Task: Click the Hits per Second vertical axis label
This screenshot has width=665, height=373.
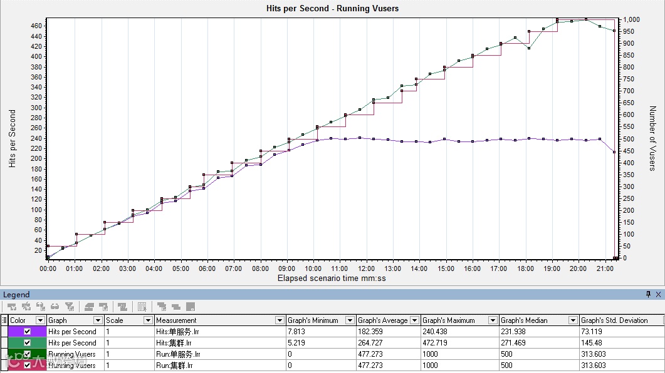Action: (x=13, y=138)
